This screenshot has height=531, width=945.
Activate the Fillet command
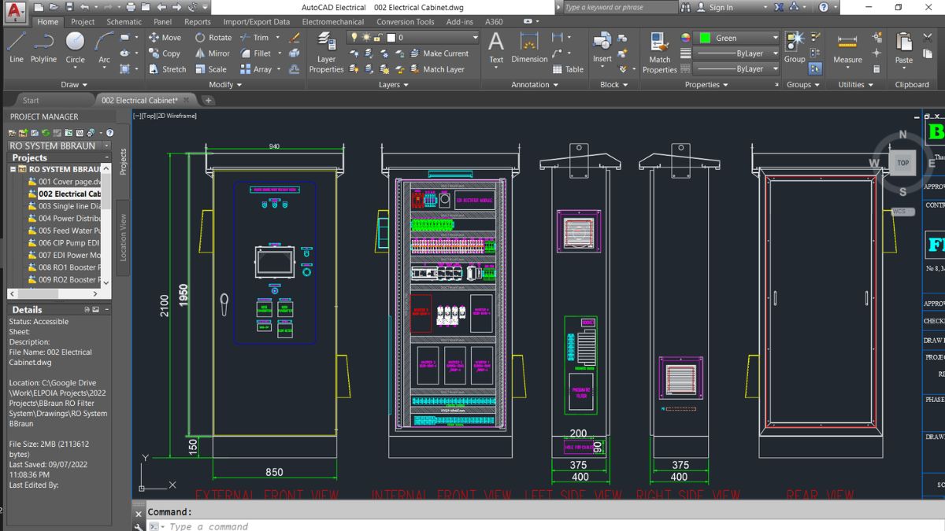point(255,53)
